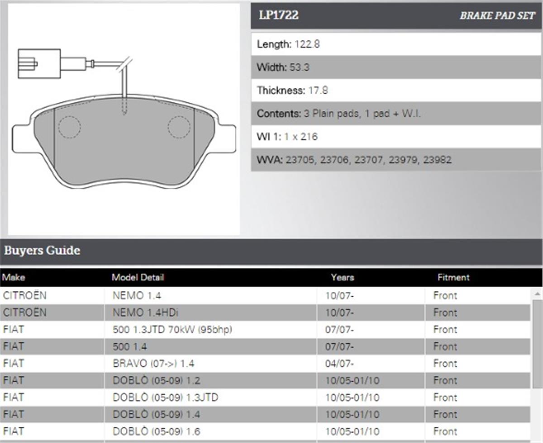Click FIAT in the 500 1.4 row
Viewport: 543px width, 443px height.
click(14, 347)
